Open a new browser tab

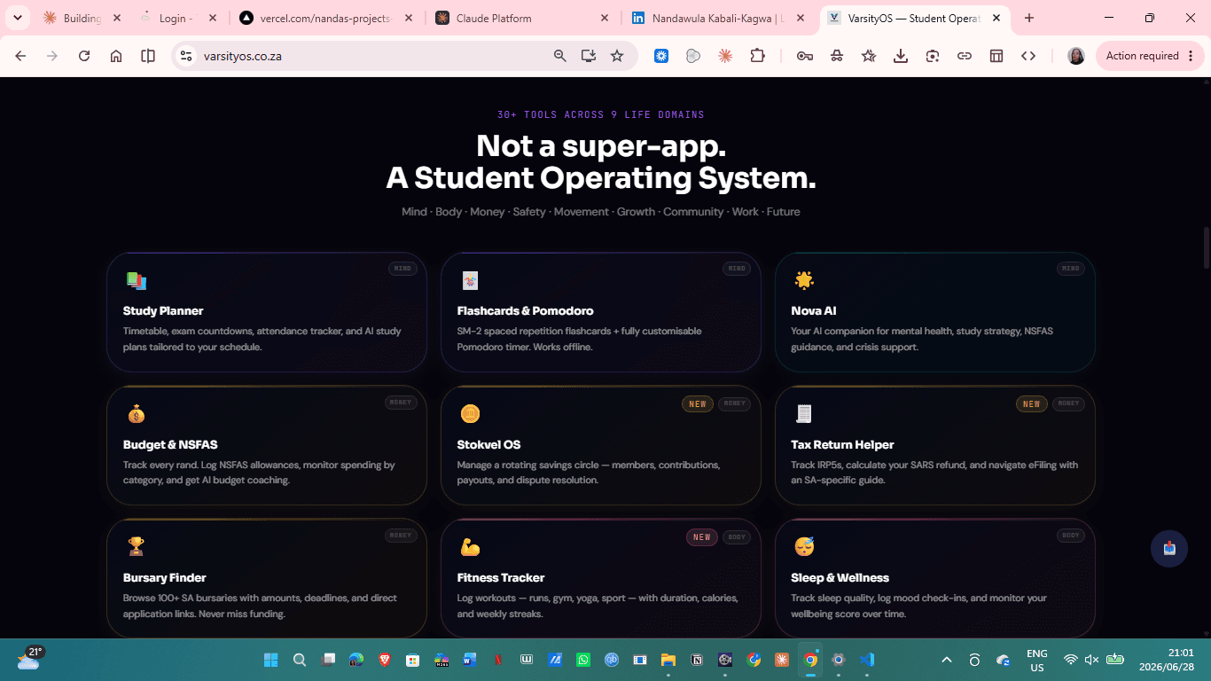pos(1029,18)
